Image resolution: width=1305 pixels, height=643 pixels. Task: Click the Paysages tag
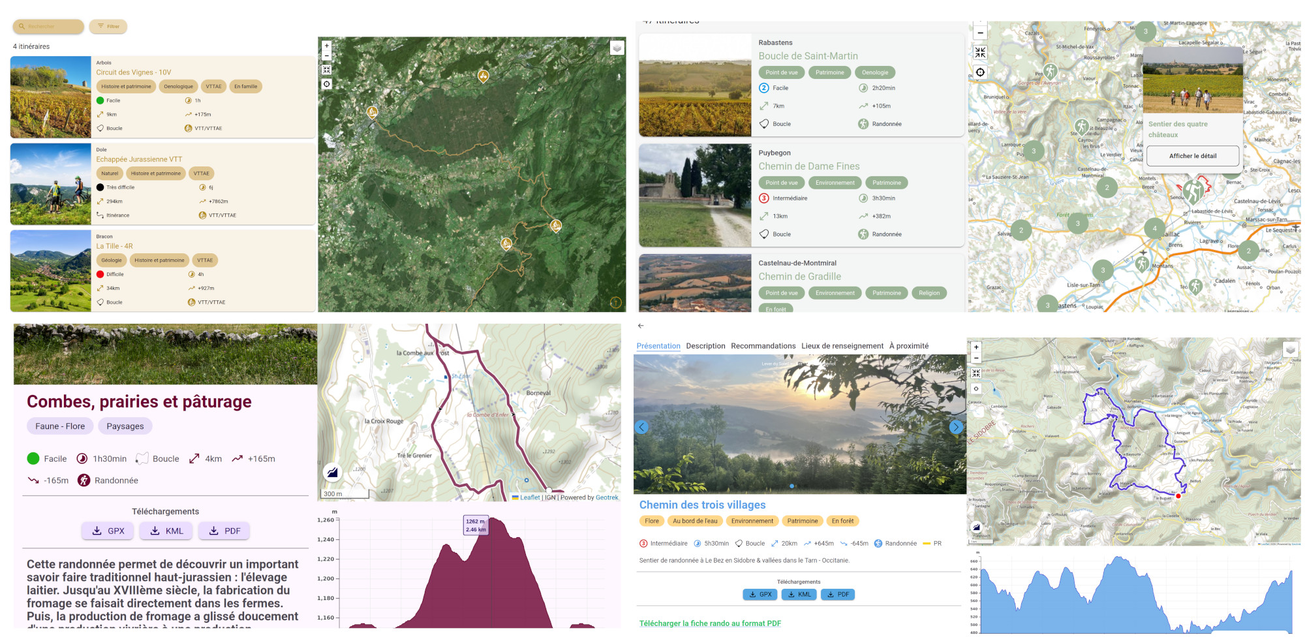(125, 426)
